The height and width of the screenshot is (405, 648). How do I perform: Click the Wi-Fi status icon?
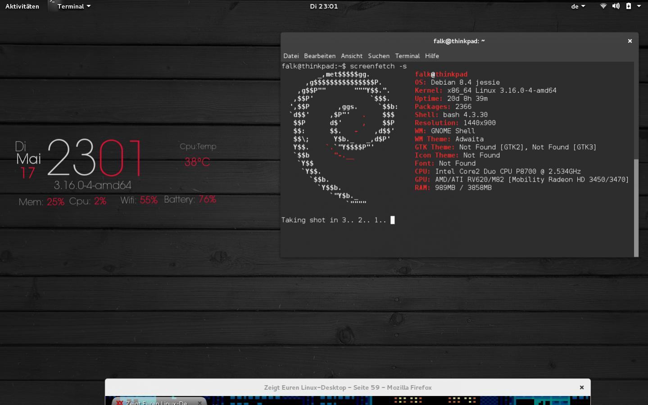point(603,6)
